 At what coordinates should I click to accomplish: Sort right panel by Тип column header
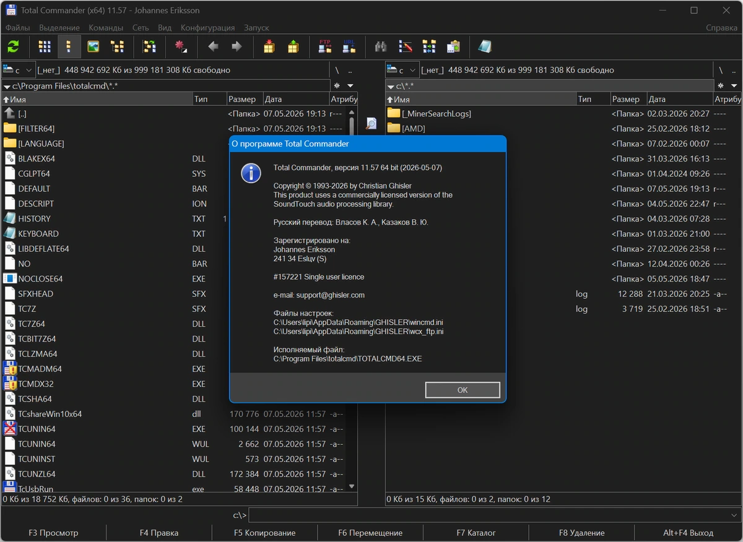coord(592,99)
